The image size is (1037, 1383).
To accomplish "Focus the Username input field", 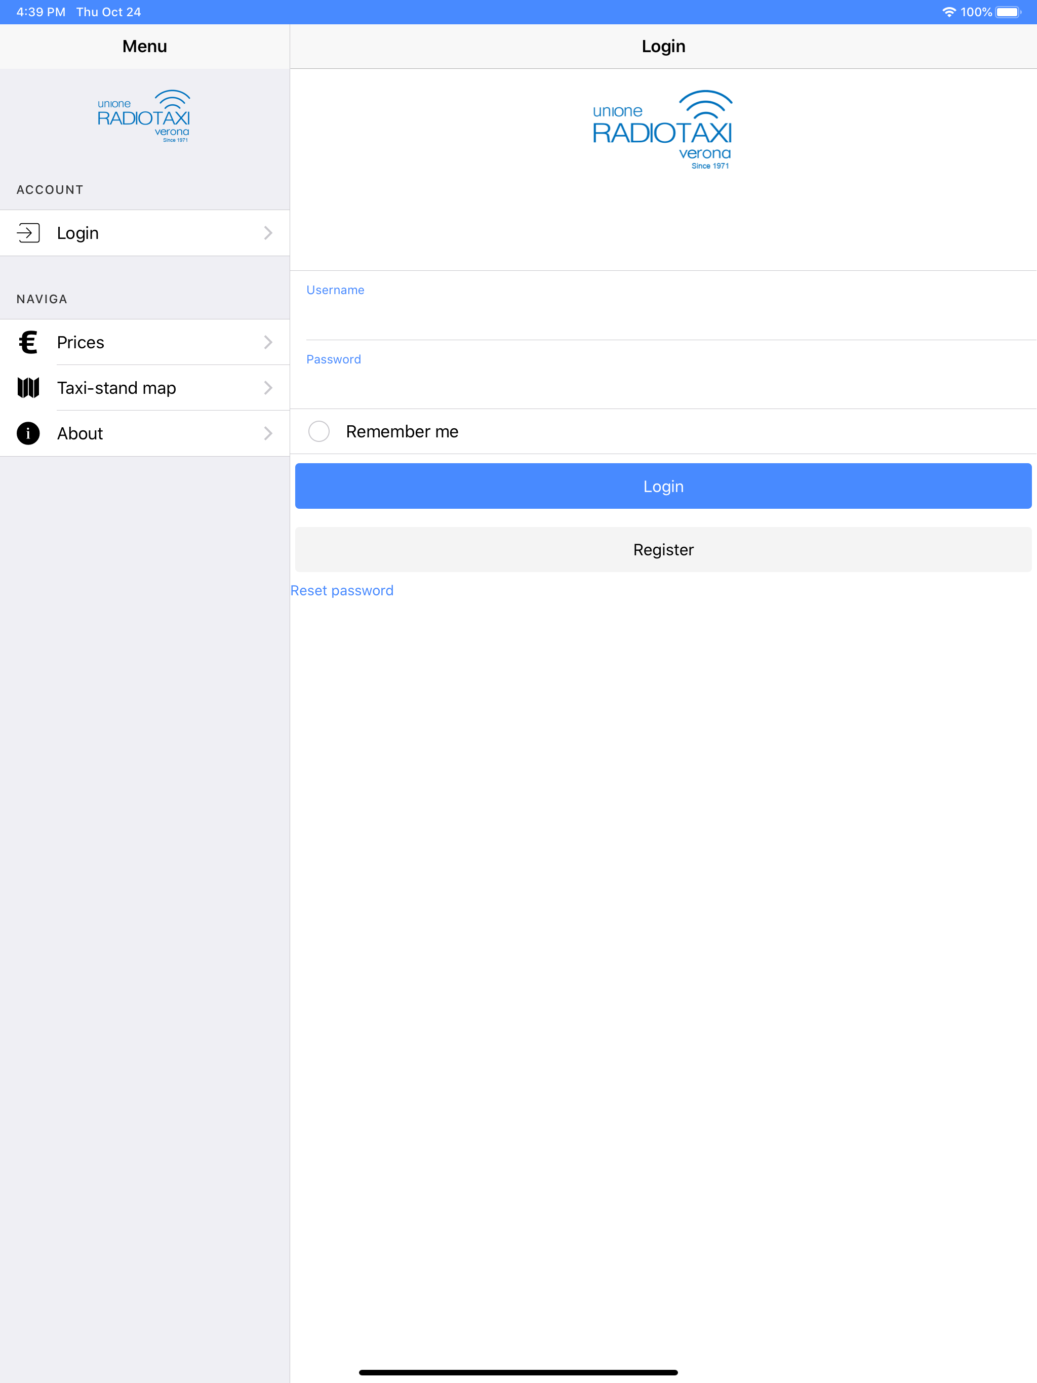I will tap(671, 306).
